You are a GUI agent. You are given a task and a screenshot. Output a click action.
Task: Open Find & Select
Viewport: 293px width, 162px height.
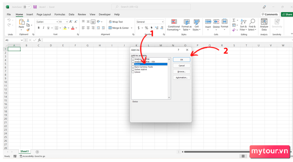tap(252, 25)
